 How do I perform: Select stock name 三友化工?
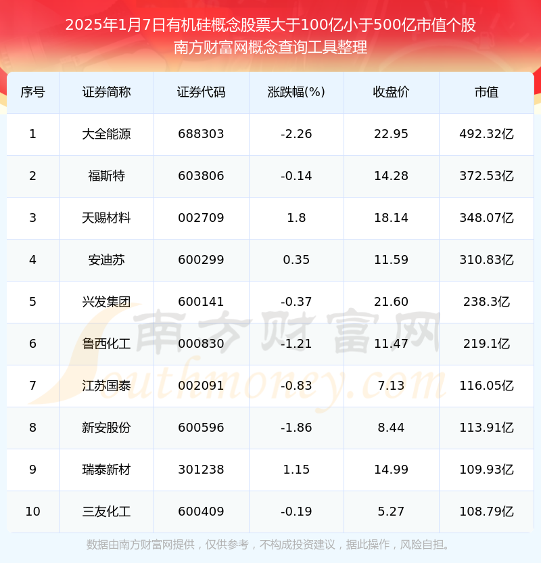pos(107,512)
